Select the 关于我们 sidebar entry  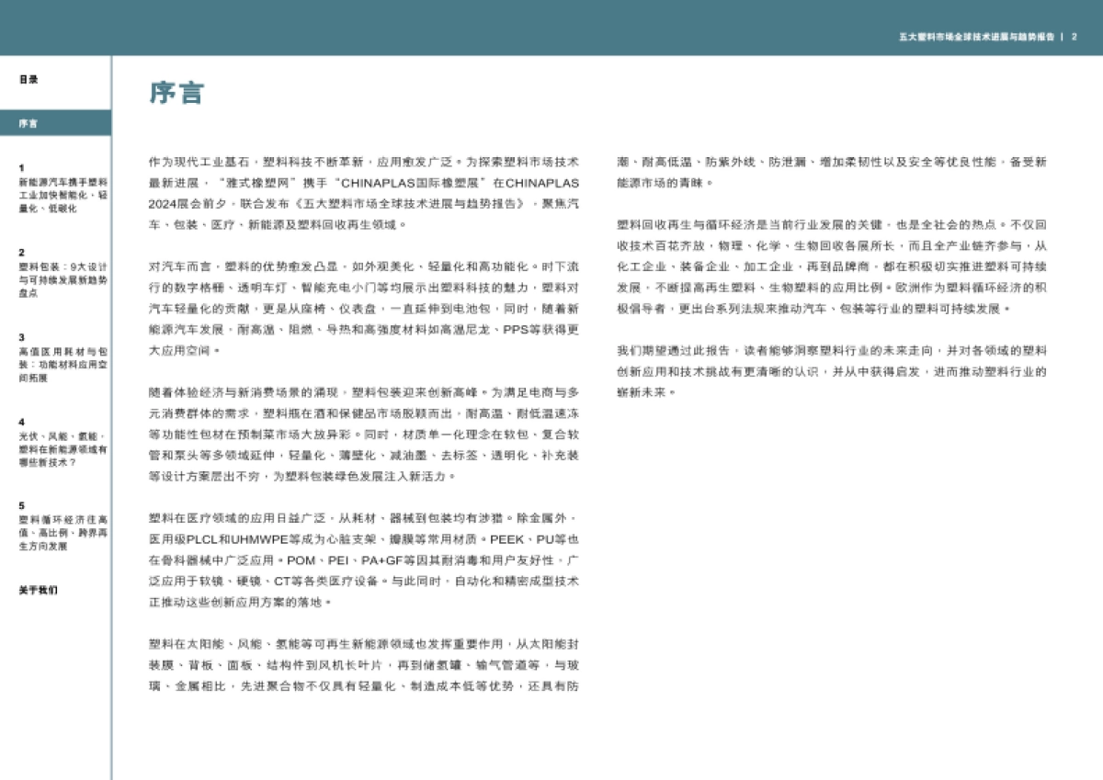click(x=37, y=589)
